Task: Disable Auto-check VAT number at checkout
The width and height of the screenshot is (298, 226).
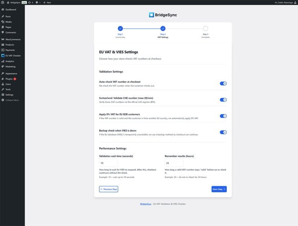Action: click(x=223, y=83)
